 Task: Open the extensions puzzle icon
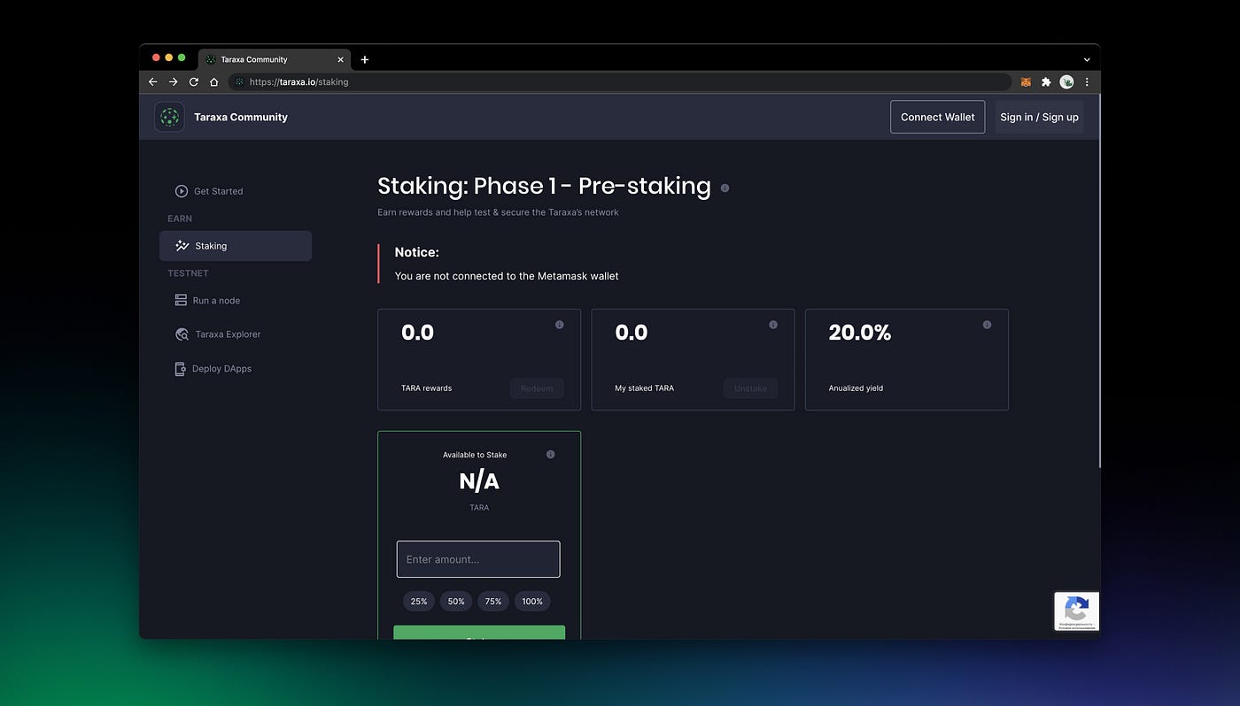(x=1046, y=81)
